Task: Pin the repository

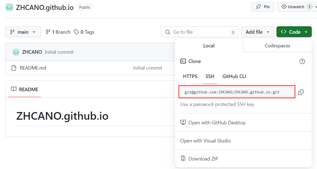Action: point(263,7)
